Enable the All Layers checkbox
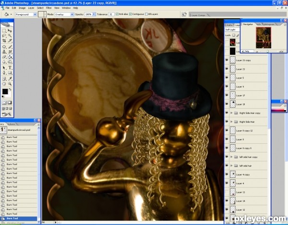 (x=146, y=14)
